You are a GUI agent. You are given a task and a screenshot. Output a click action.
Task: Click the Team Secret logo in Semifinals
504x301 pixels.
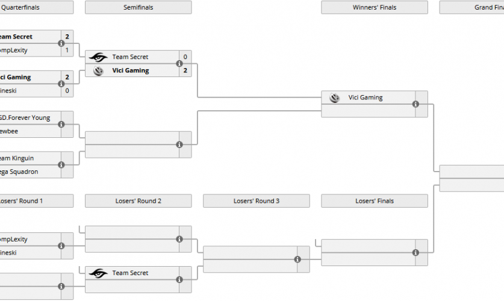pyautogui.click(x=98, y=57)
